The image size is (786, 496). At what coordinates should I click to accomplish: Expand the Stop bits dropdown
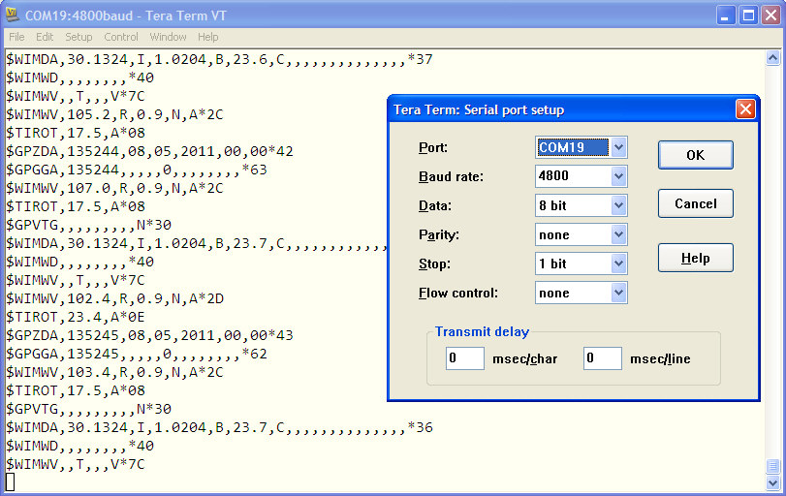tap(618, 263)
